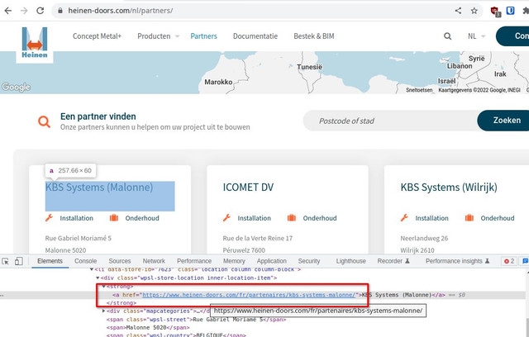Switch to the Lighthouse tab

click(x=350, y=261)
